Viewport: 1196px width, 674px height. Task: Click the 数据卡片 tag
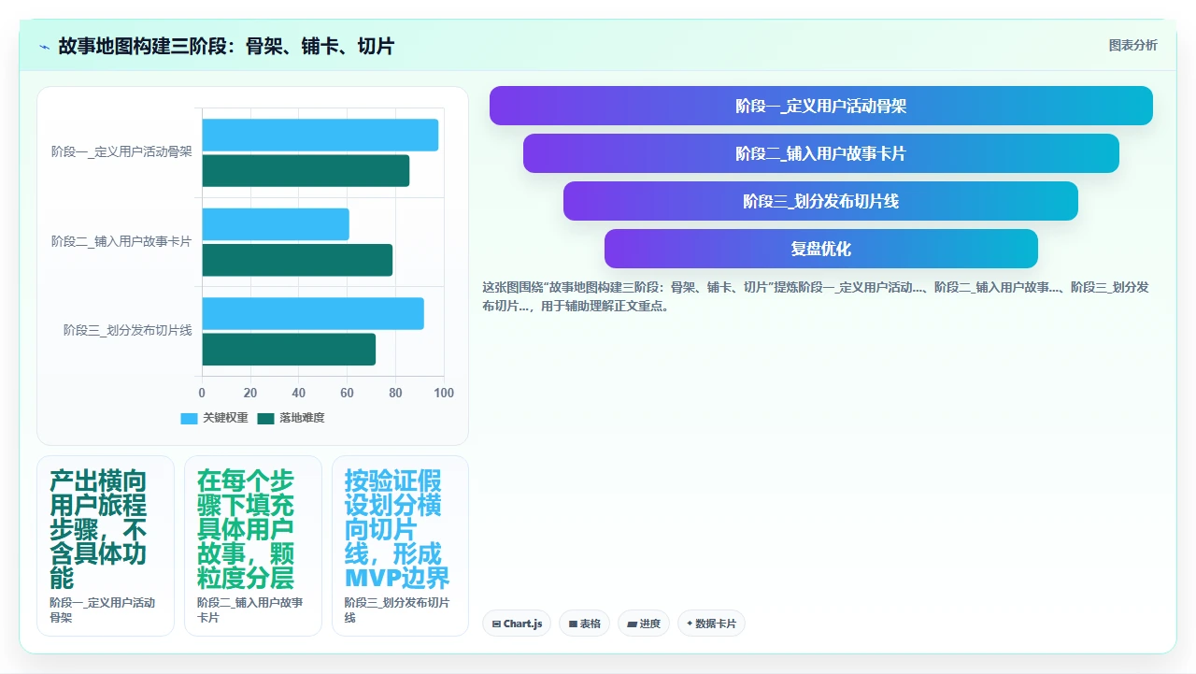tap(711, 624)
